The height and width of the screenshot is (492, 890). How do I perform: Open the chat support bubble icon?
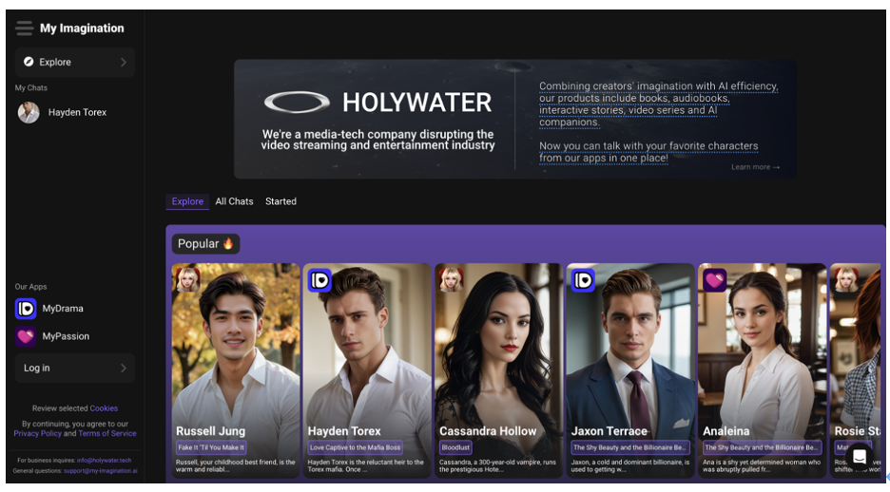pos(859,457)
